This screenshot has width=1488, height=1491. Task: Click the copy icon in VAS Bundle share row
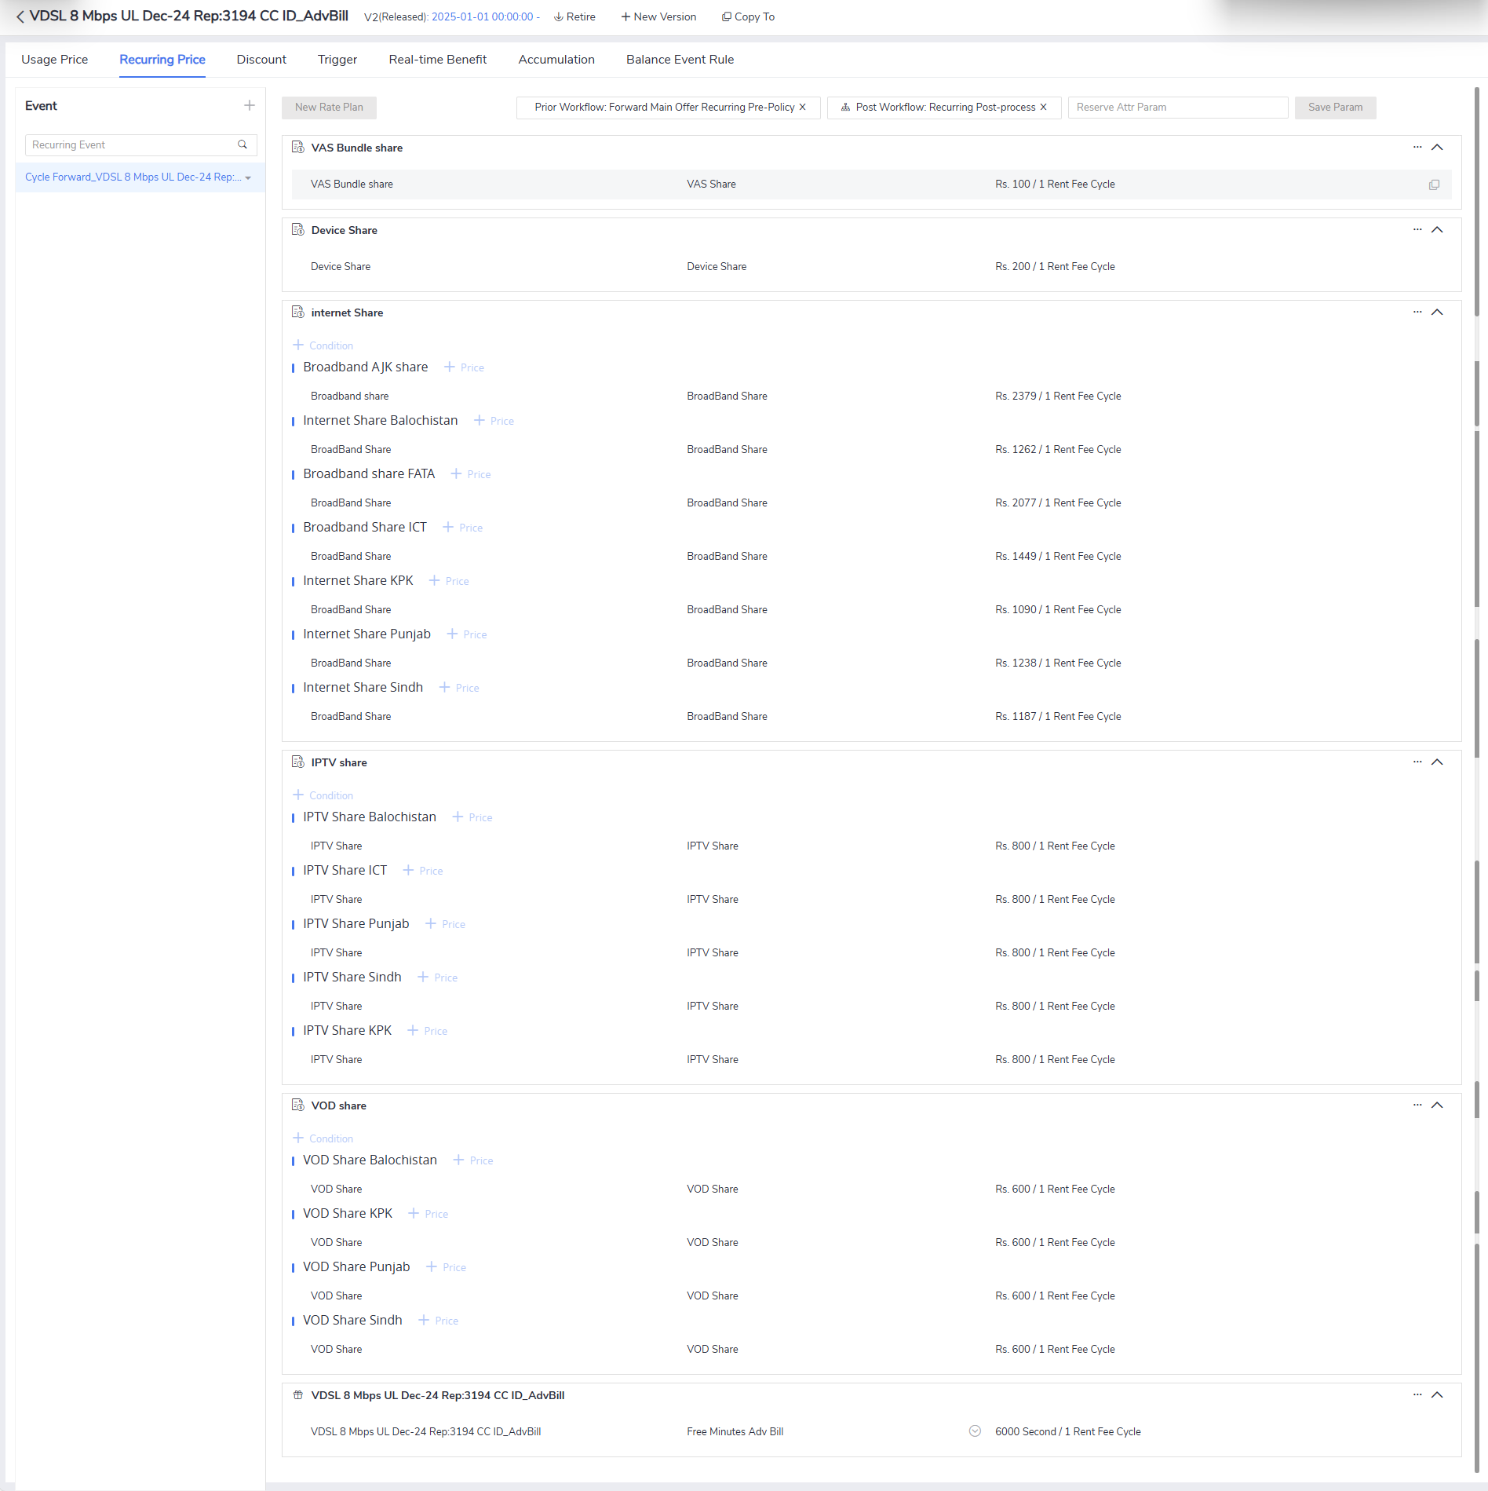[x=1434, y=185]
